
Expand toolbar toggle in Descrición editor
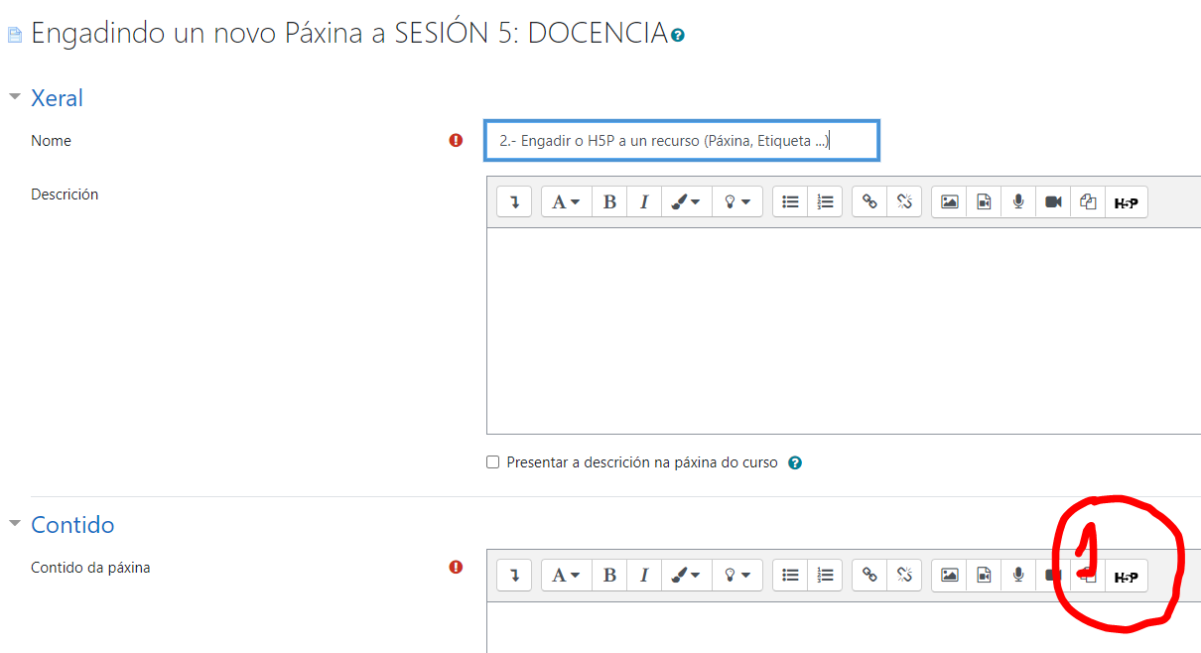click(514, 202)
